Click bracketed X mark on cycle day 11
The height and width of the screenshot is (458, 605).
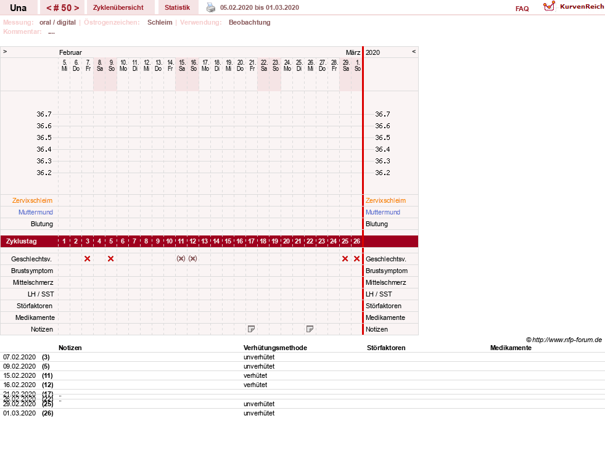(181, 259)
